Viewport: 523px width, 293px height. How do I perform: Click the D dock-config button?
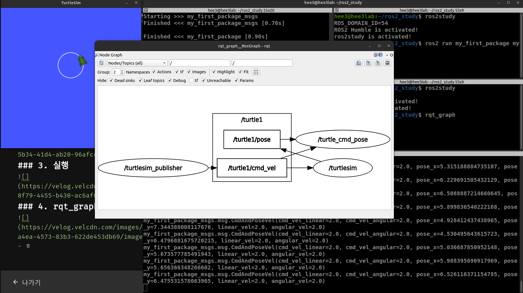(376, 55)
